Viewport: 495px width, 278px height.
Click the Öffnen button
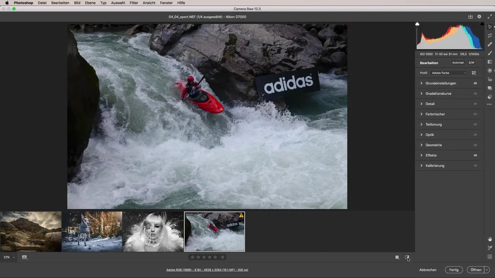pyautogui.click(x=476, y=270)
